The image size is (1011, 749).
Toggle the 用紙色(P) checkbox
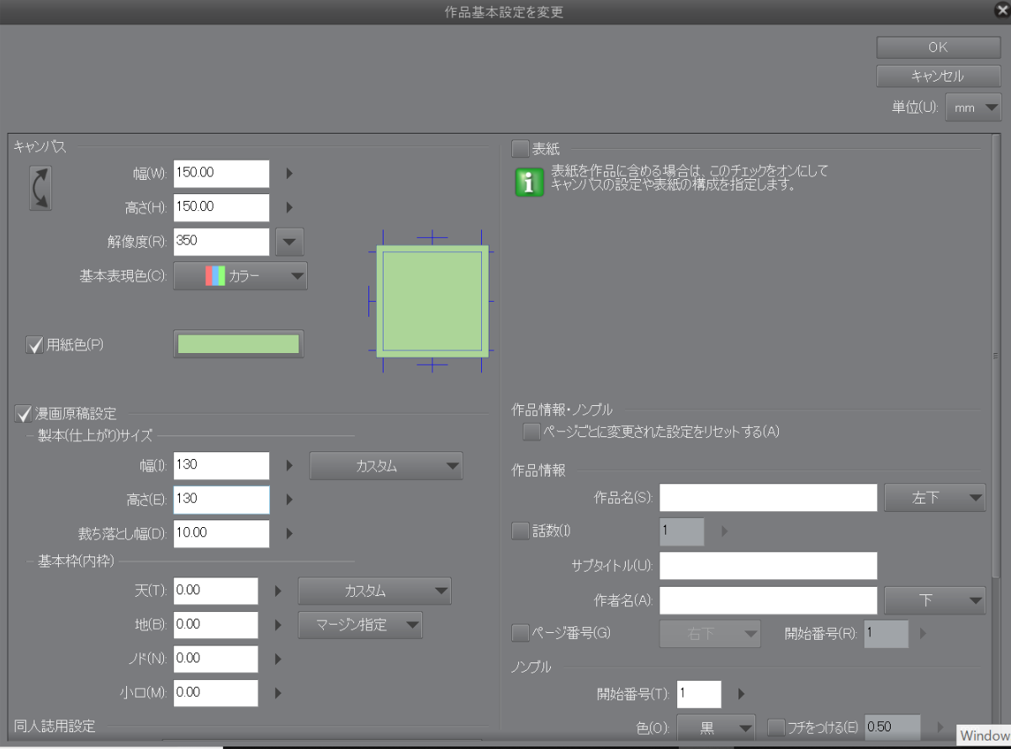pyautogui.click(x=34, y=345)
